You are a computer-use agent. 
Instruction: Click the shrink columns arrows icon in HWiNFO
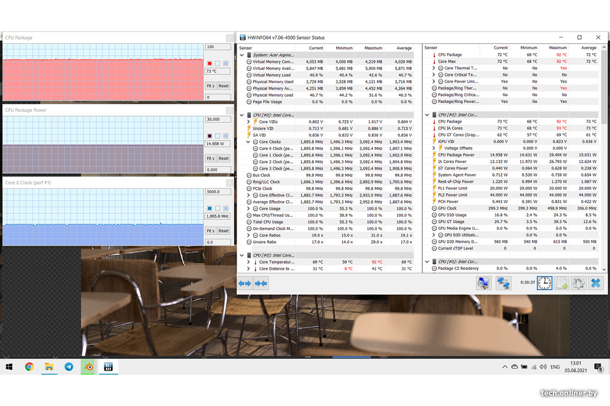point(261,283)
